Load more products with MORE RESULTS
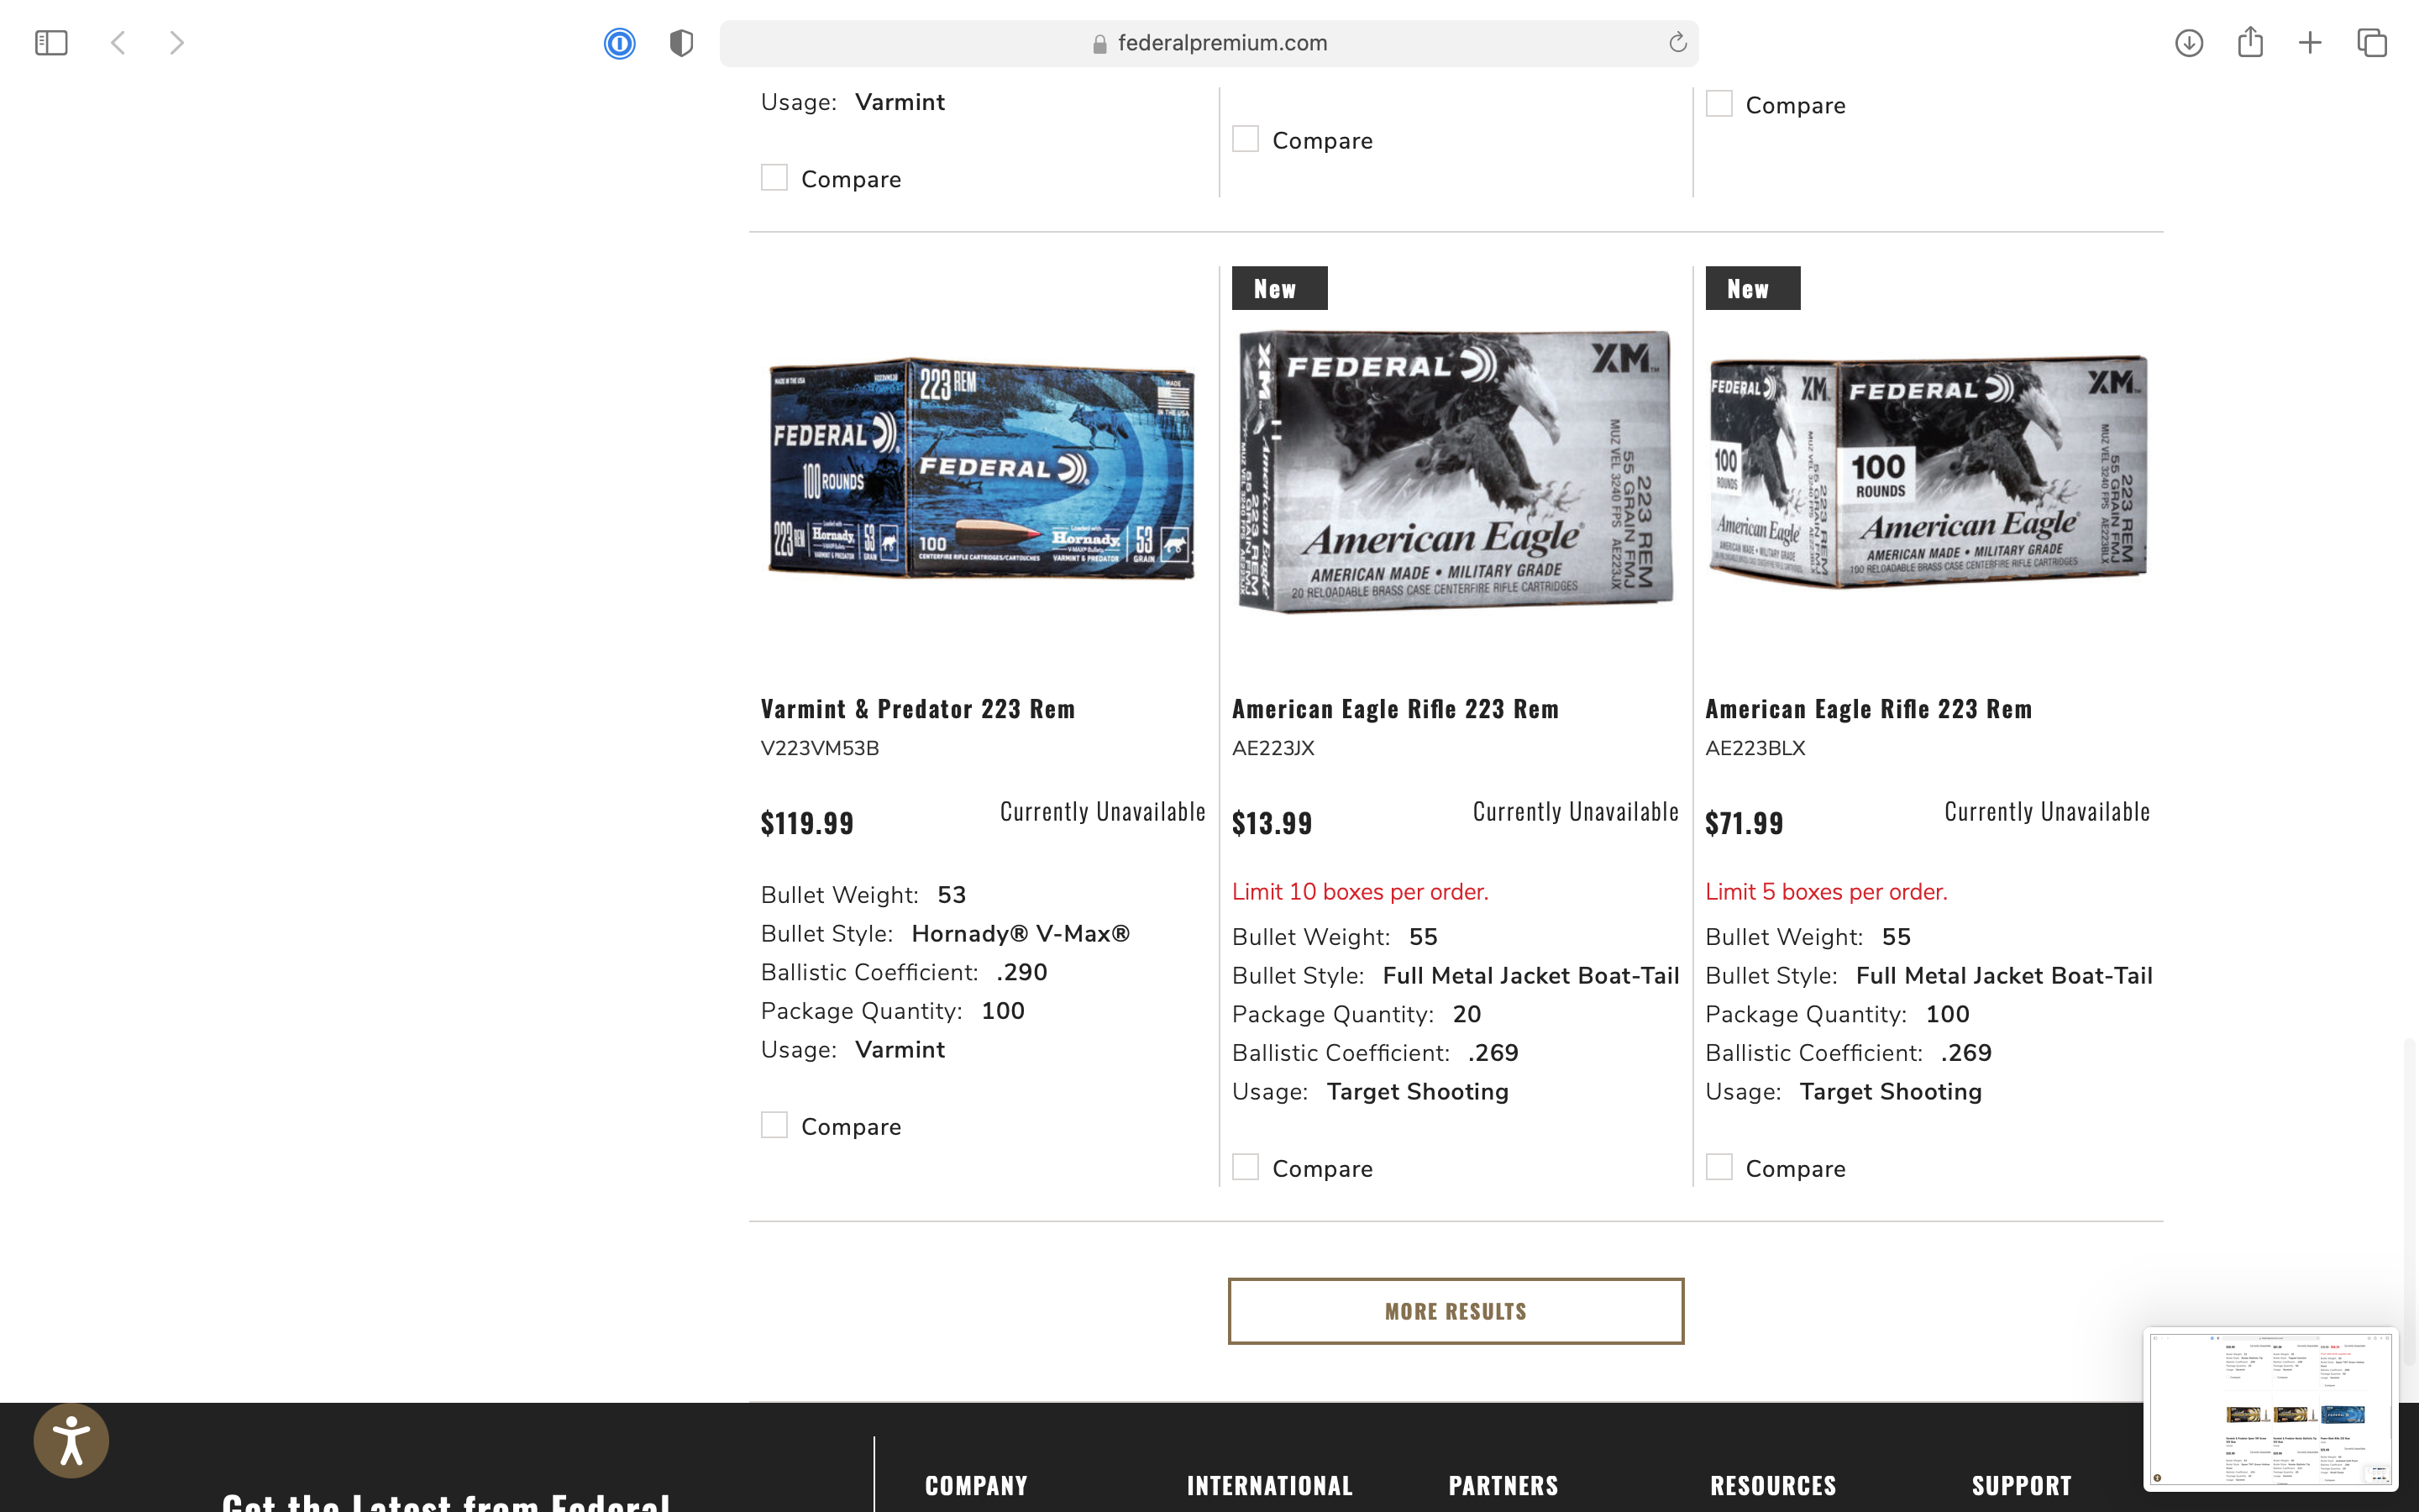This screenshot has height=1512, width=2419. 1456,1311
